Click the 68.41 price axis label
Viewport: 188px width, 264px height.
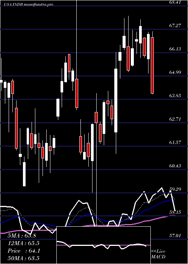click(x=176, y=2)
